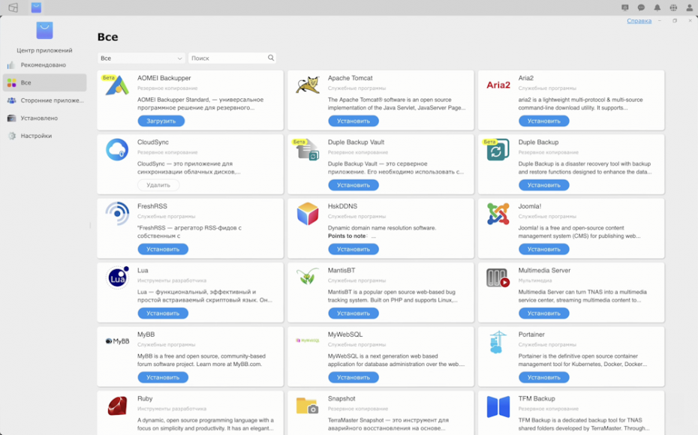The width and height of the screenshot is (698, 435).
Task: Open the Справка help link
Action: point(639,21)
